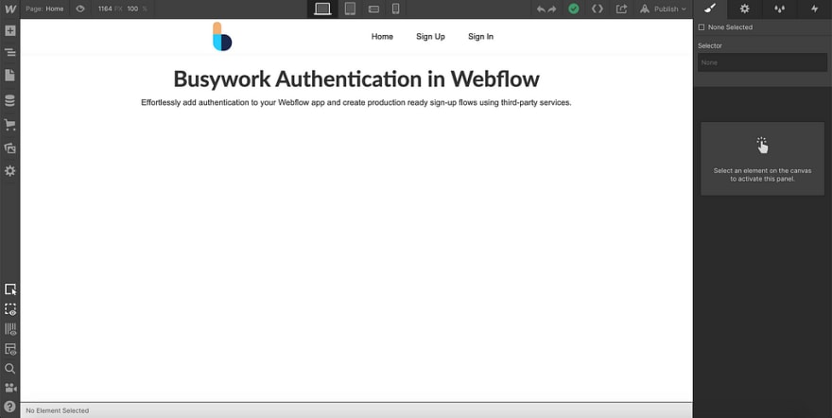The height and width of the screenshot is (418, 832).
Task: Open the Page: Home selector
Action: (x=44, y=9)
